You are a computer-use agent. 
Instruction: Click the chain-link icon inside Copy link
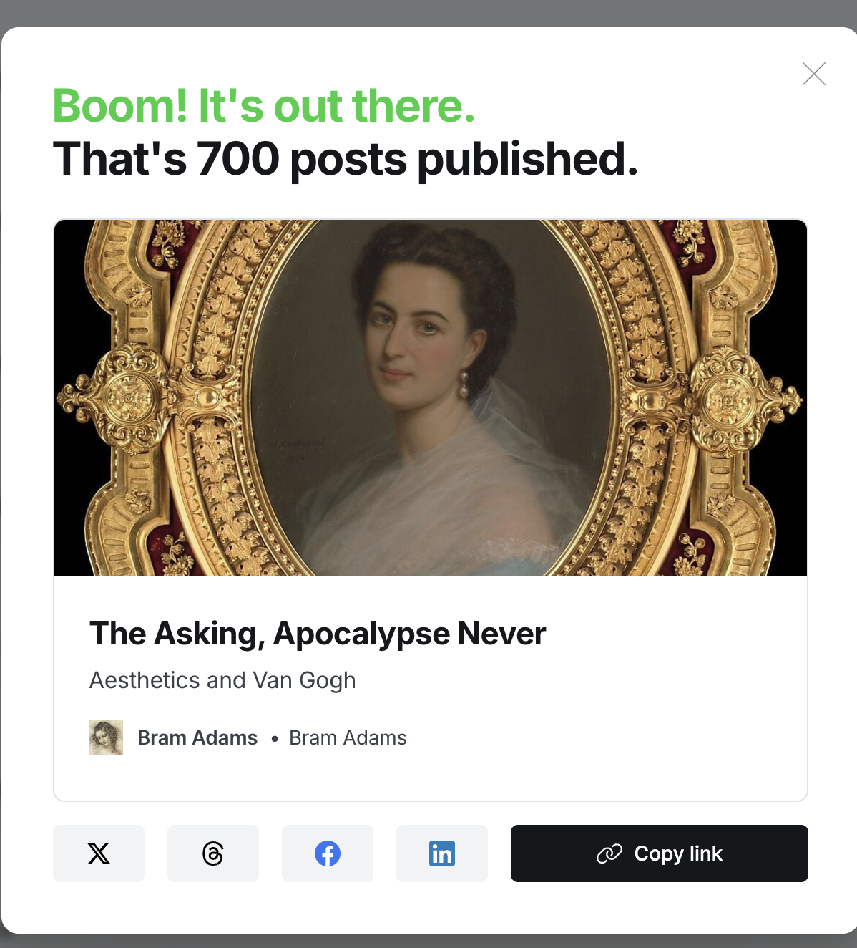click(x=609, y=853)
